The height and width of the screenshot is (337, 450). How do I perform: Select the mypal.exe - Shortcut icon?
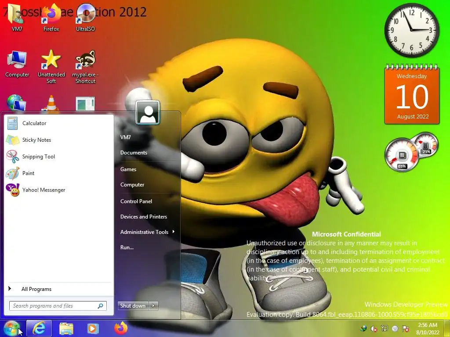coord(85,67)
